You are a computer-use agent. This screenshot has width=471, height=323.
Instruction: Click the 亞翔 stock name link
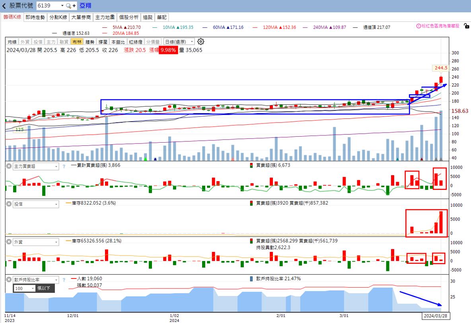pos(85,5)
